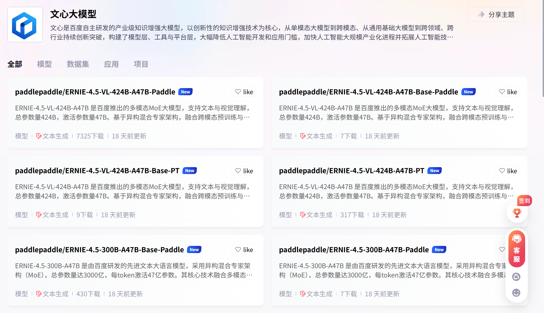Image resolution: width=544 pixels, height=313 pixels.
Task: Click the smiley face feedback icon
Action: [x=516, y=293]
